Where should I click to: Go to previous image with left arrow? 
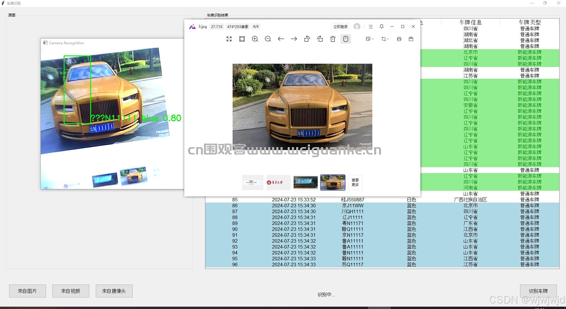281,39
